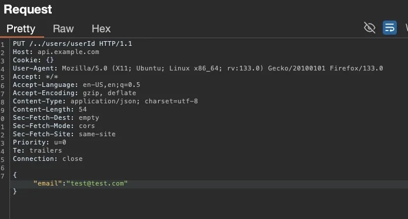This screenshot has width=408, height=219.
Task: Click the Request panel title
Action: pos(28,9)
